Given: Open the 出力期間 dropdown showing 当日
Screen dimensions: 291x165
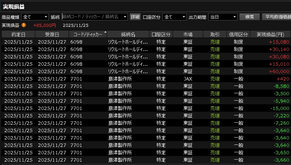Looking at the screenshot, I should coord(223,17).
